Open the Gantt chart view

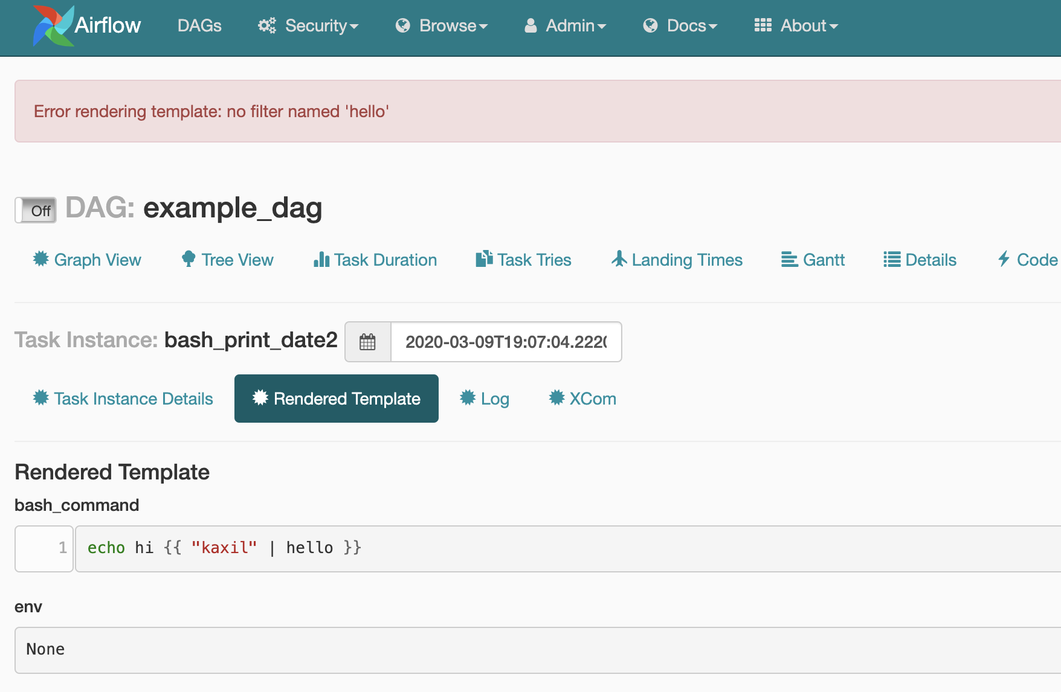tap(813, 260)
